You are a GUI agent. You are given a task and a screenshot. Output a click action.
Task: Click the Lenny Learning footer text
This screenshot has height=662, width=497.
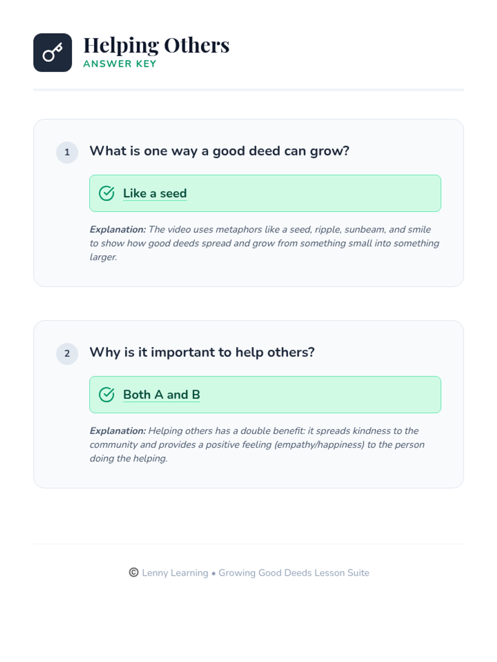point(175,573)
